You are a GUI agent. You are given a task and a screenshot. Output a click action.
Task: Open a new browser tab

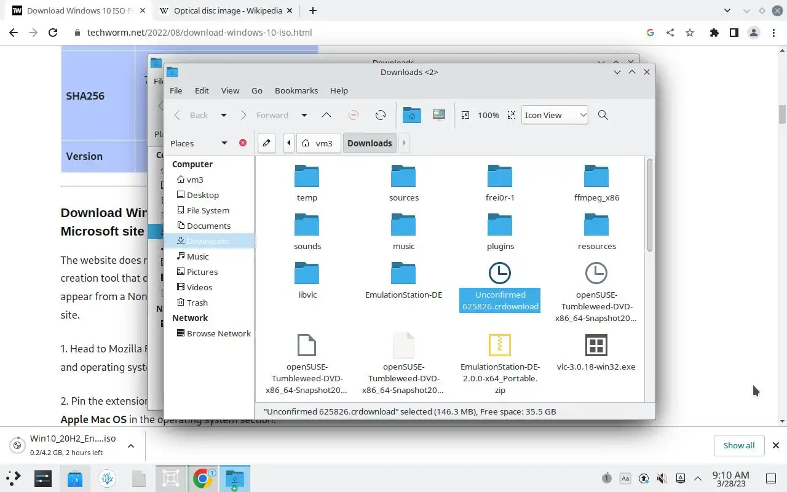pos(312,10)
